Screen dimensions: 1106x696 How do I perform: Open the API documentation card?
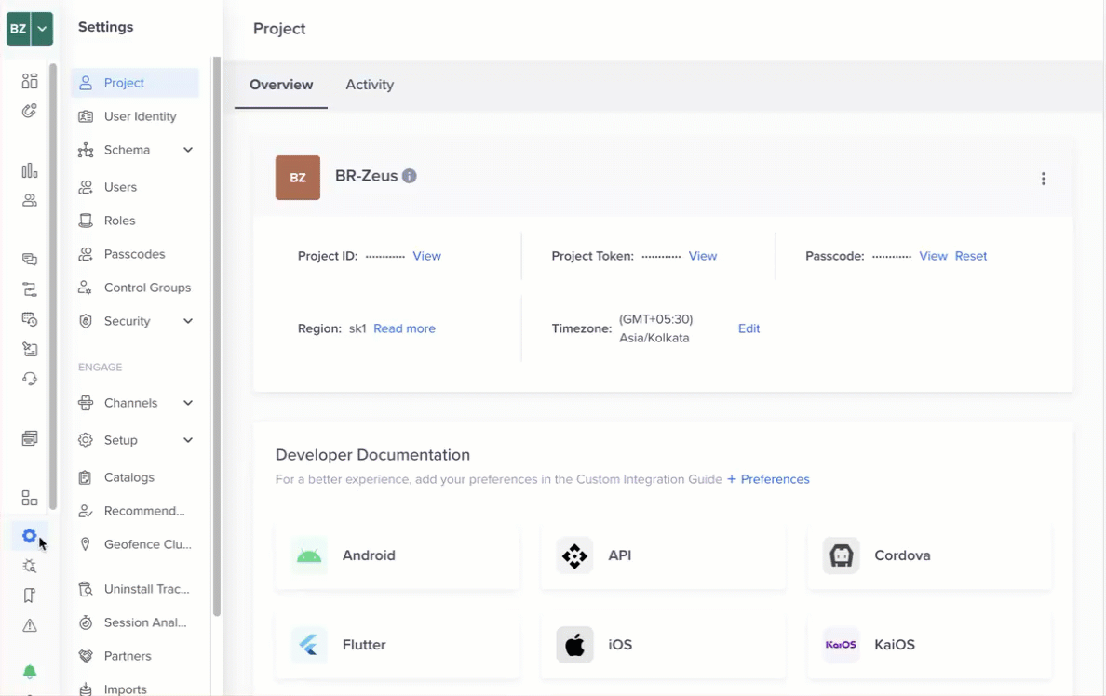[663, 555]
